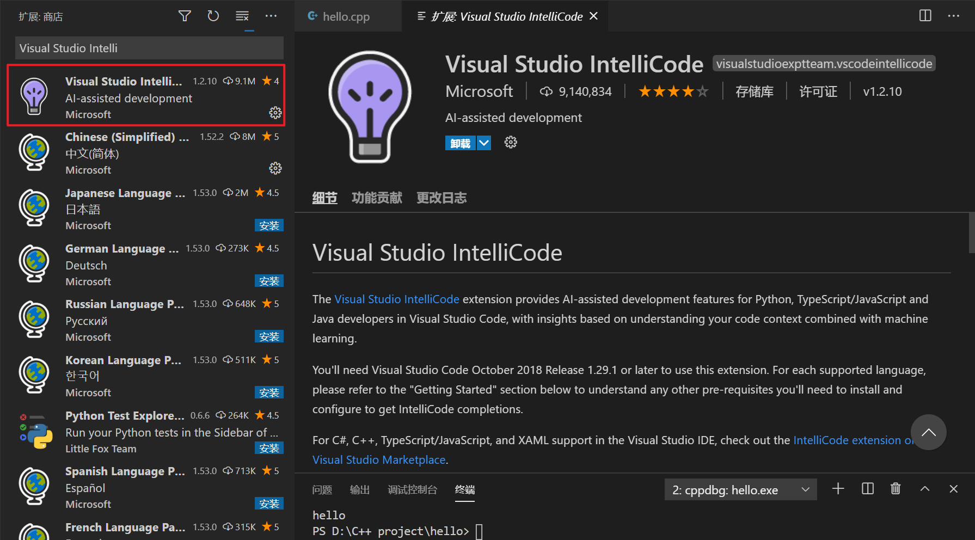Viewport: 975px width, 540px height.
Task: Create a new terminal with plus icon
Action: coord(838,489)
